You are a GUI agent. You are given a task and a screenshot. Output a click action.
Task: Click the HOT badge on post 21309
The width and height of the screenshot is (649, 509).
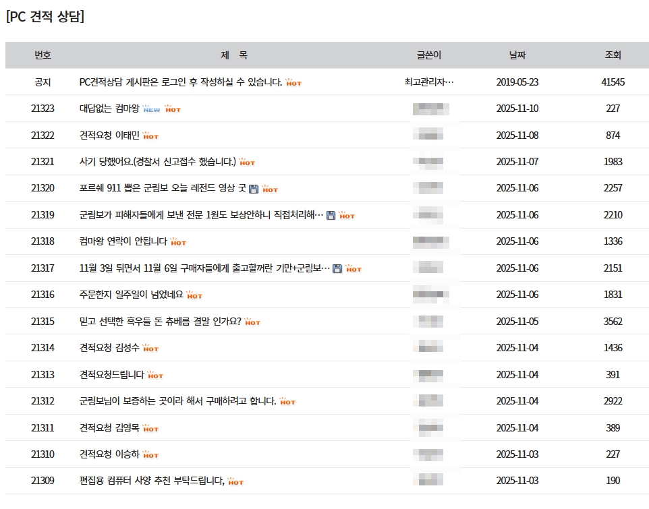tap(235, 482)
